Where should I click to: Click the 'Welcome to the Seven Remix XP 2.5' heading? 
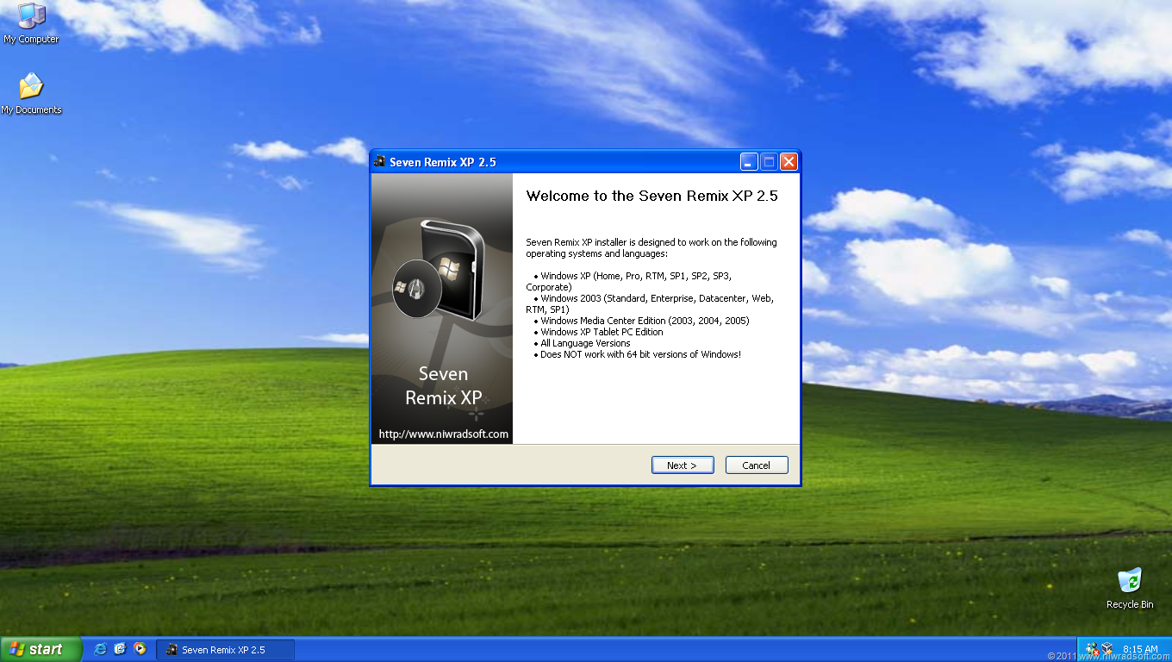pos(652,196)
